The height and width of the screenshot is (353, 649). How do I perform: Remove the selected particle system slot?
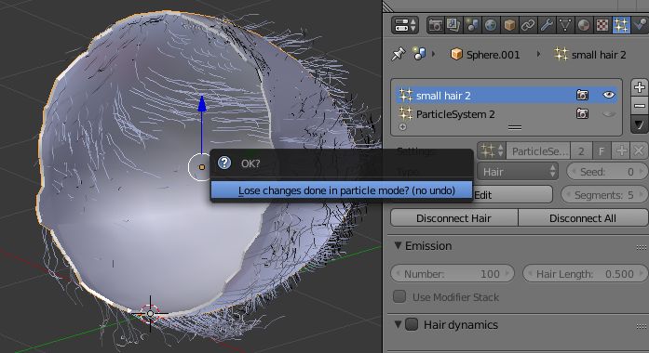pyautogui.click(x=640, y=106)
